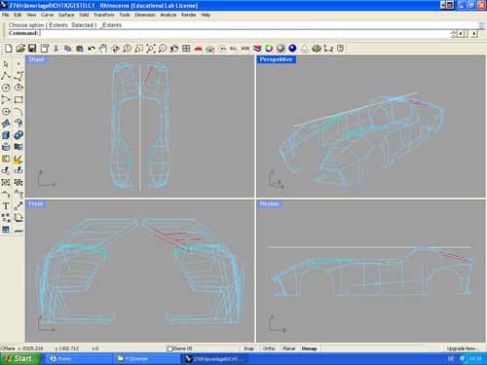
Task: Open the Surface menu
Action: (x=66, y=15)
